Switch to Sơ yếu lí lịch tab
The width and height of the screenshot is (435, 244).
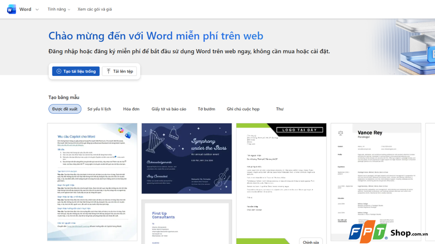99,109
